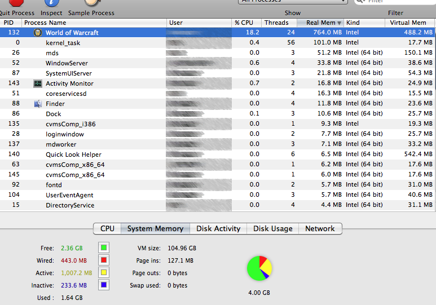This screenshot has height=305, width=436.
Task: Click the yellow Active memory color swatch
Action: [104, 272]
